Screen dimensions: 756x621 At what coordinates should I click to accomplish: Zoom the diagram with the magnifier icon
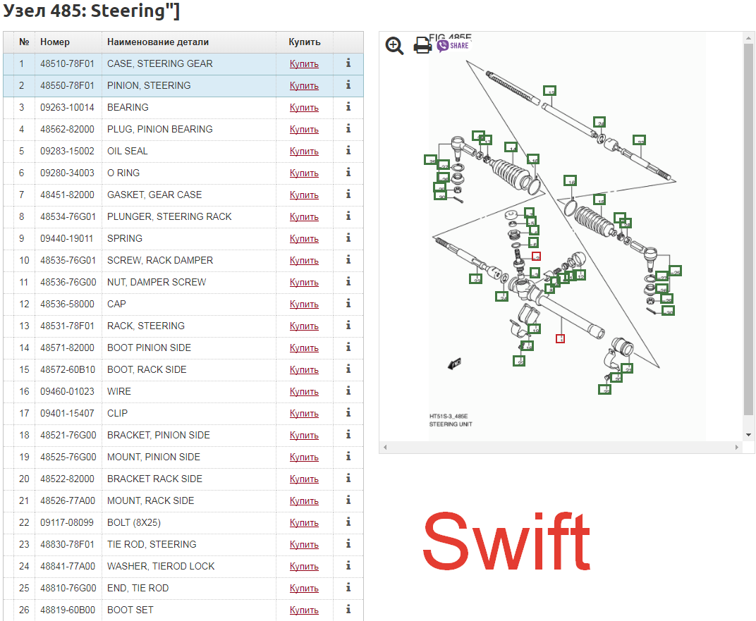point(394,46)
